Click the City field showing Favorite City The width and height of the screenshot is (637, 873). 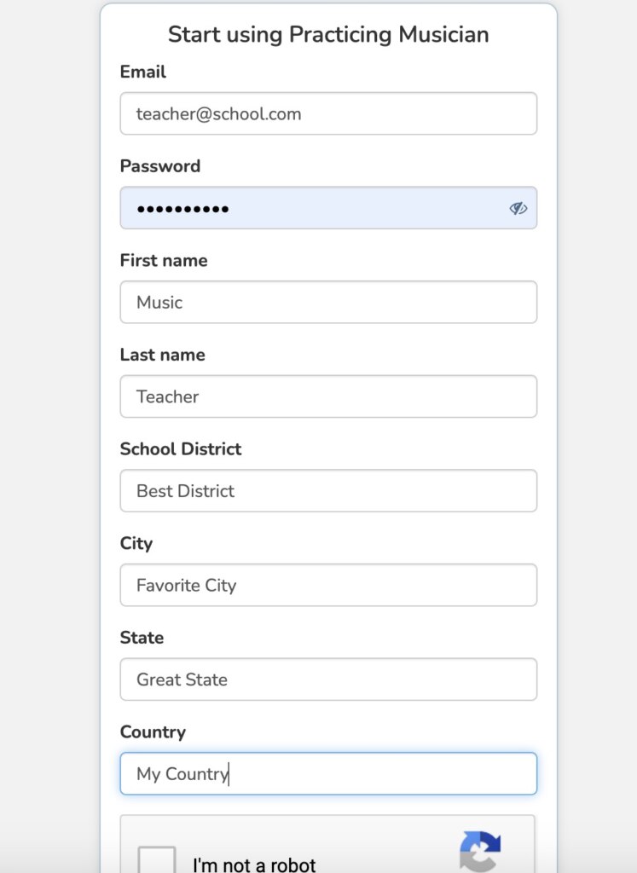(328, 585)
